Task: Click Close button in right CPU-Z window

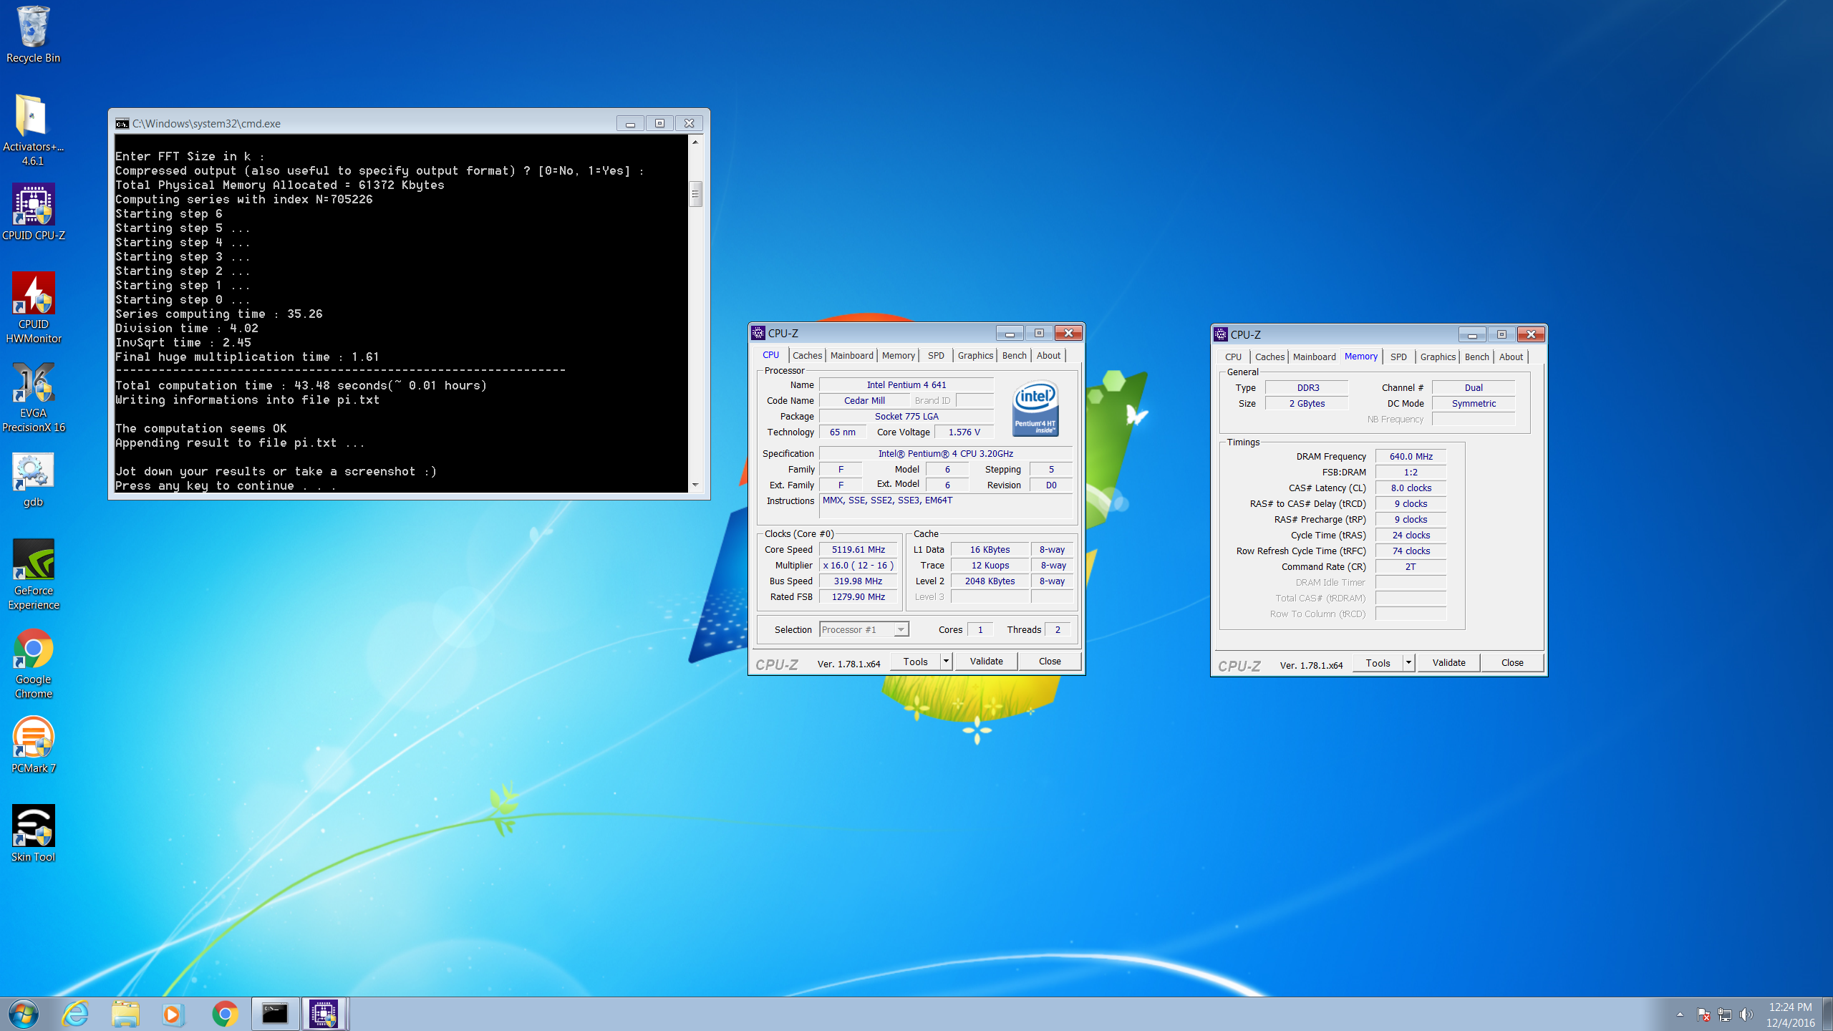Action: point(1512,663)
